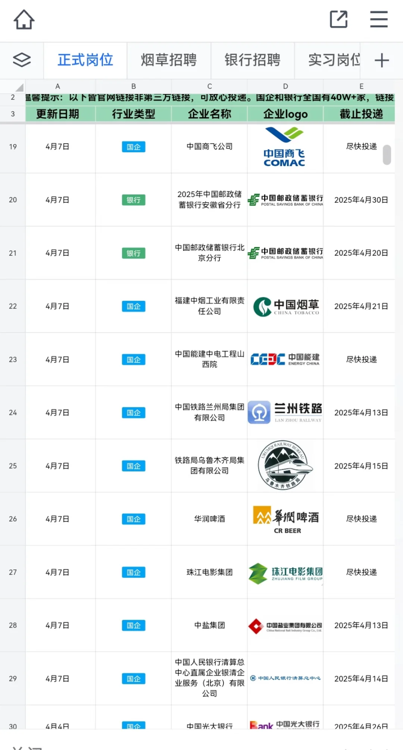
Task: Click the CR BEER logo
Action: (x=286, y=519)
